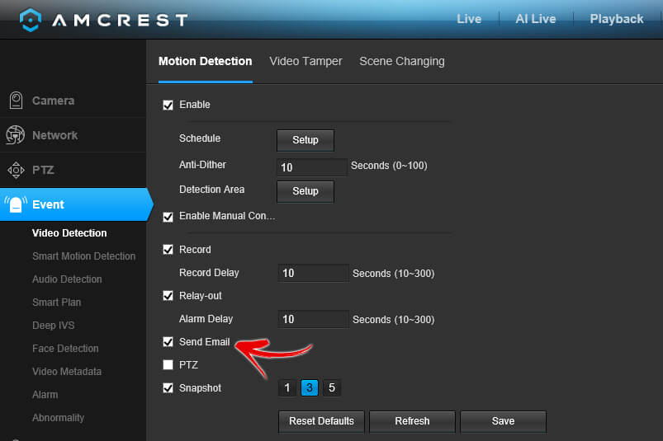This screenshot has width=663, height=441.
Task: Toggle the Send Email checkbox
Action: [168, 342]
